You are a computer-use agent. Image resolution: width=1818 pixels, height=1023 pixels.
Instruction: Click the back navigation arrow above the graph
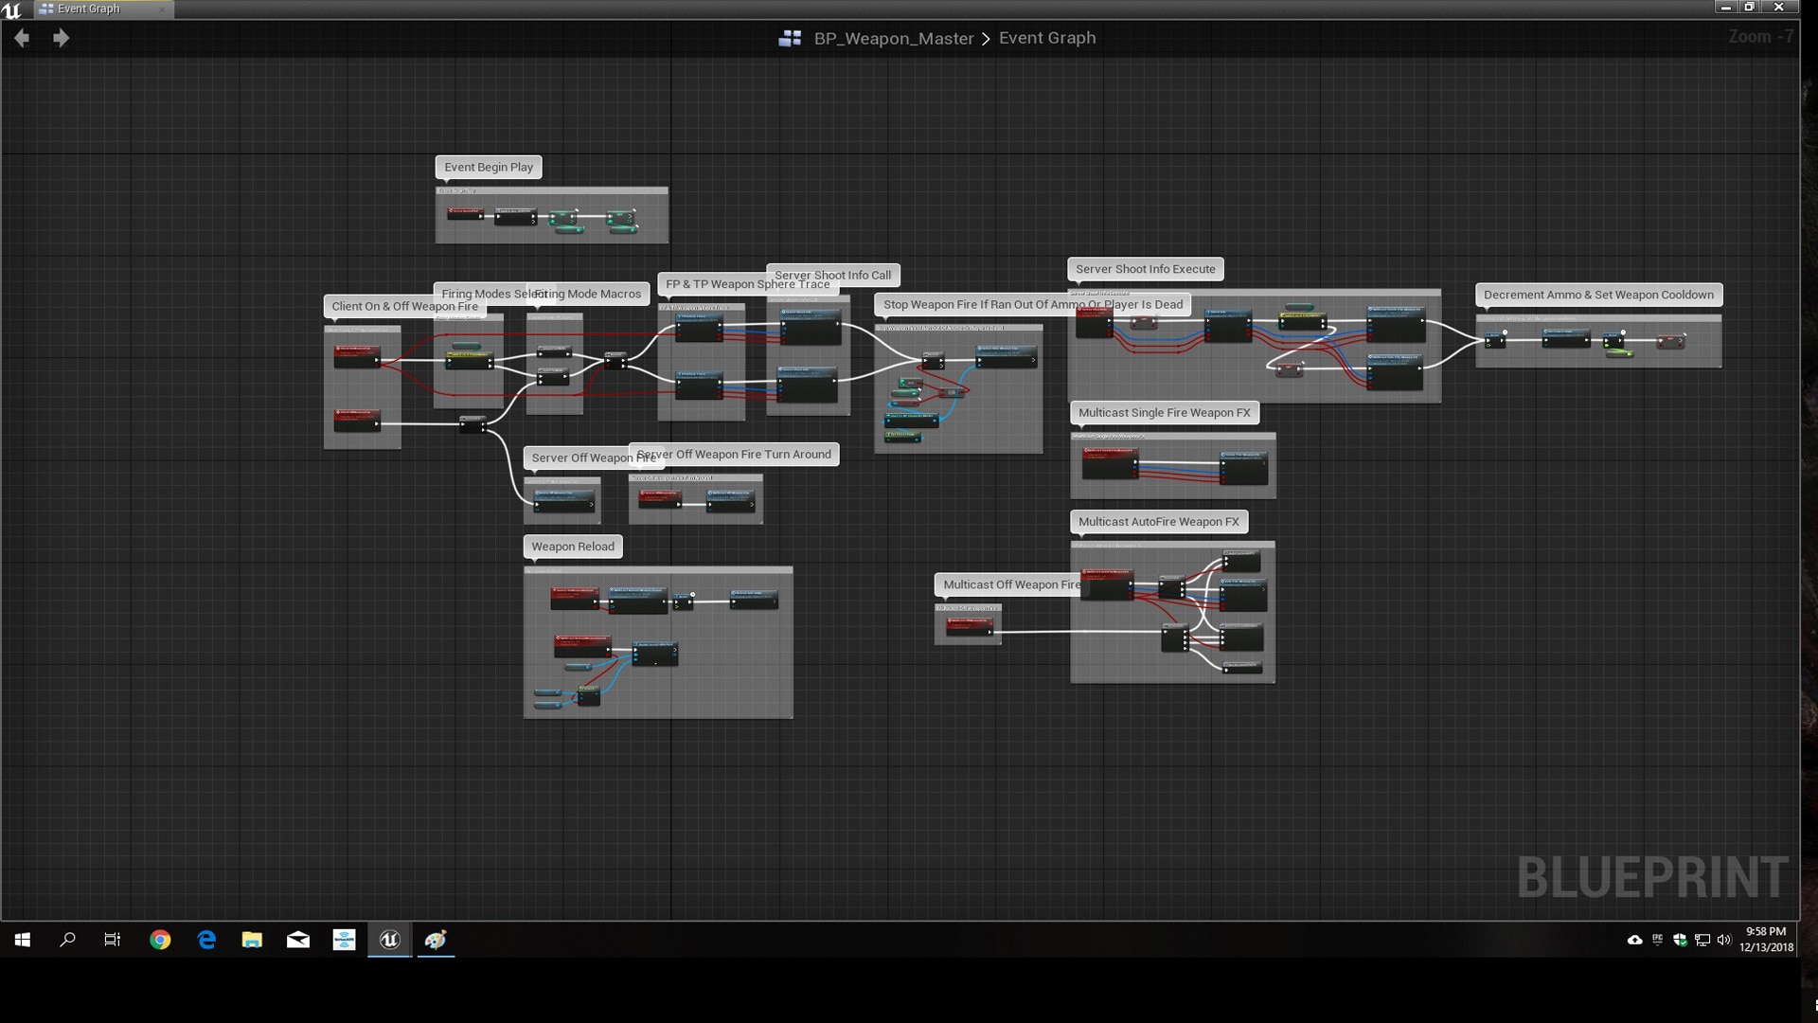pyautogui.click(x=21, y=38)
